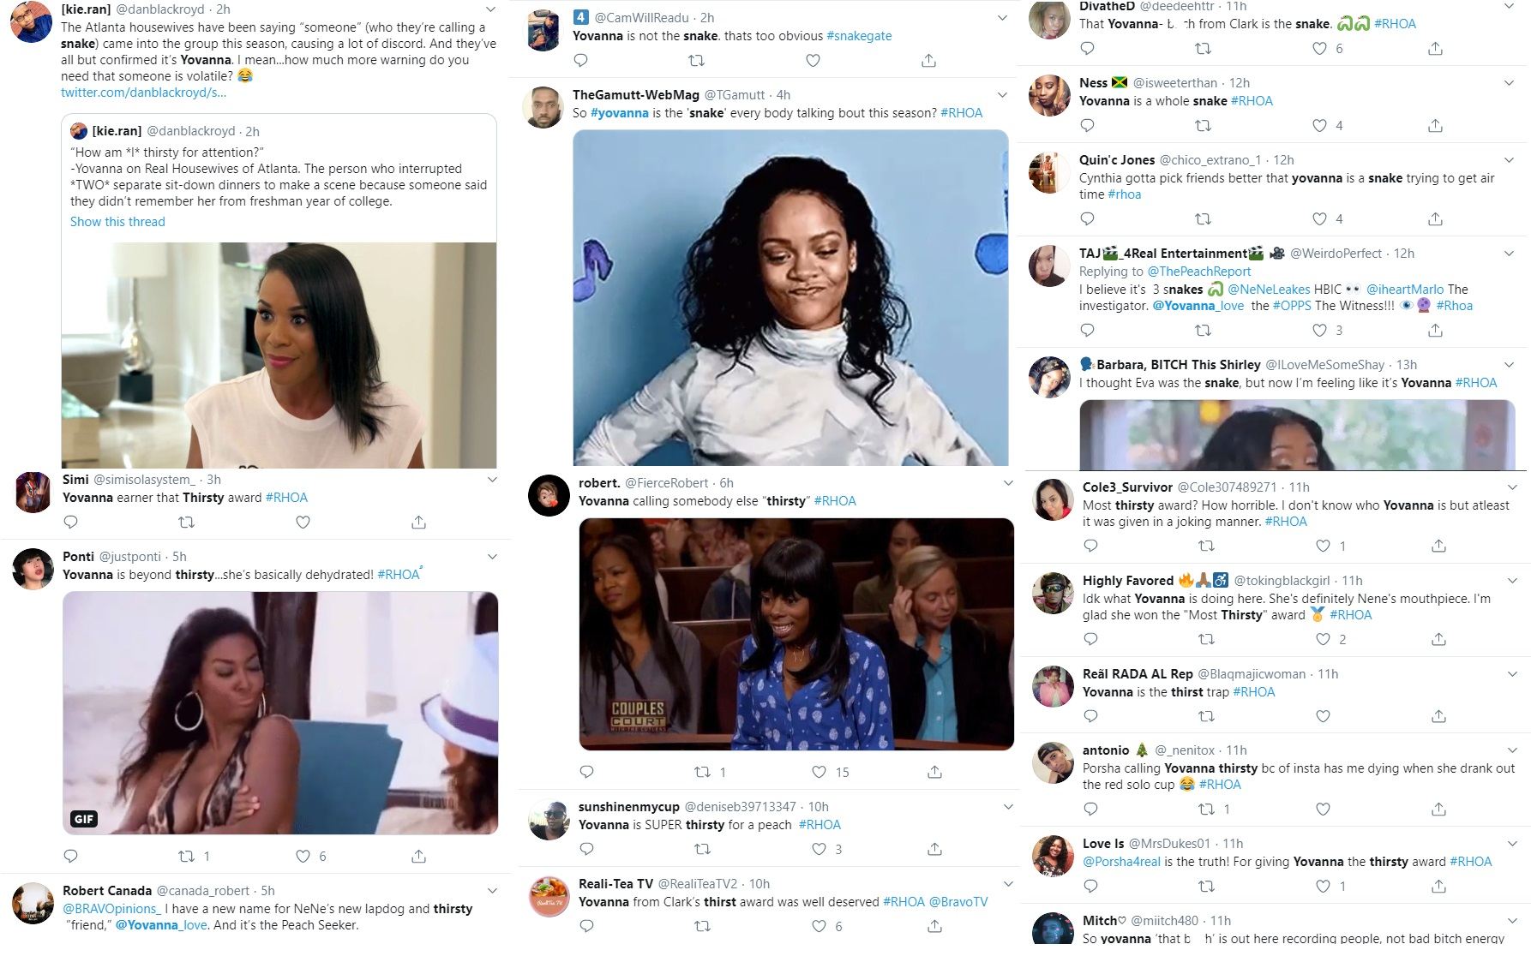Open the twitter.com/danblackroyd link
This screenshot has height=956, width=1531.
point(144,93)
